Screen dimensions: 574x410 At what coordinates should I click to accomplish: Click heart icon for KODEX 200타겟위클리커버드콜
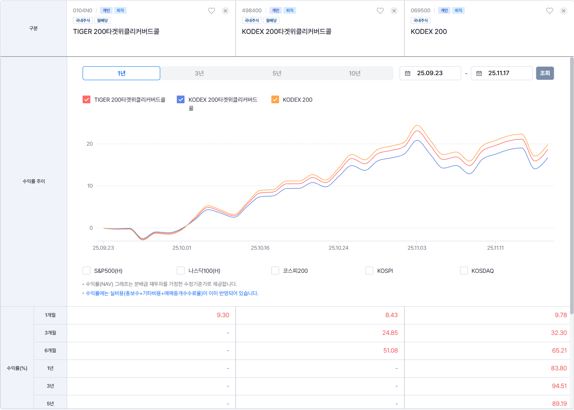coord(380,11)
